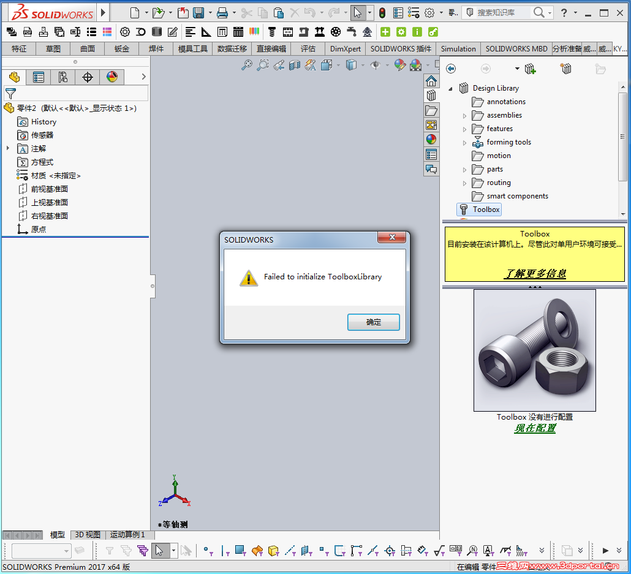The image size is (631, 574).
Task: Click the Rebuild traffic light icon
Action: (x=382, y=13)
